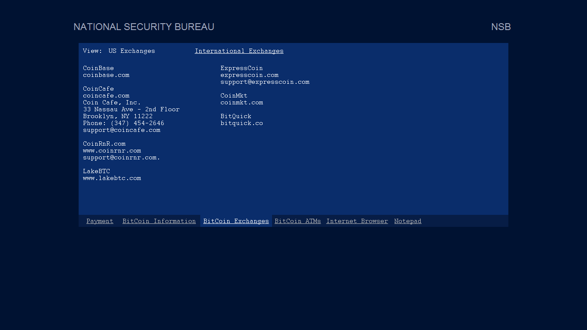Launch the Internet Browser tab
587x330 pixels.
click(357, 221)
